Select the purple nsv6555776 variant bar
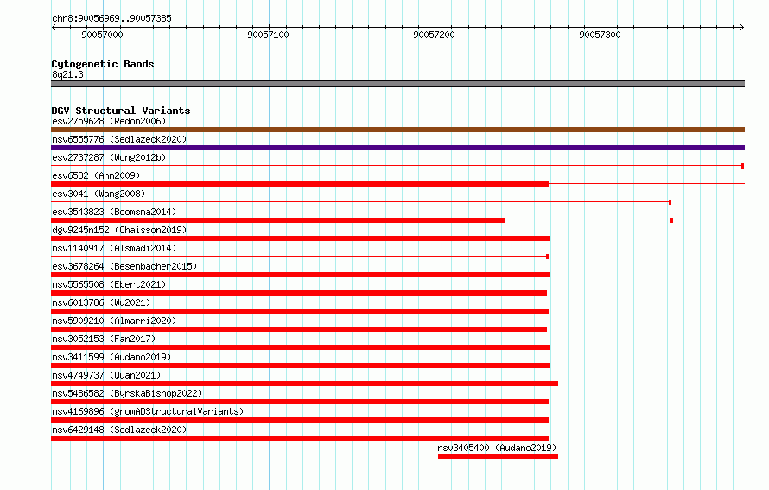769x490 pixels. 397,148
